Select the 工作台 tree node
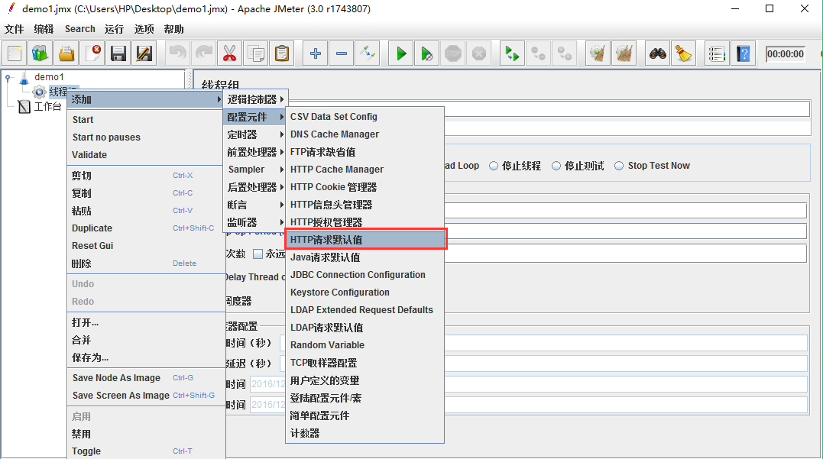The height and width of the screenshot is (459, 823). pos(47,106)
